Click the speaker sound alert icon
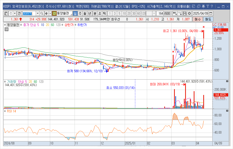 point(47,14)
